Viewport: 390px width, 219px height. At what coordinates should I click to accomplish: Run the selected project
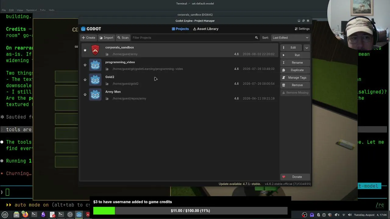[295, 55]
